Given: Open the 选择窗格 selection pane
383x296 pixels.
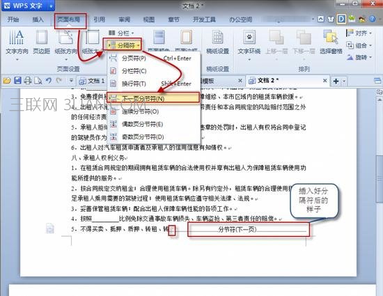Looking at the screenshot, I should coord(331,38).
